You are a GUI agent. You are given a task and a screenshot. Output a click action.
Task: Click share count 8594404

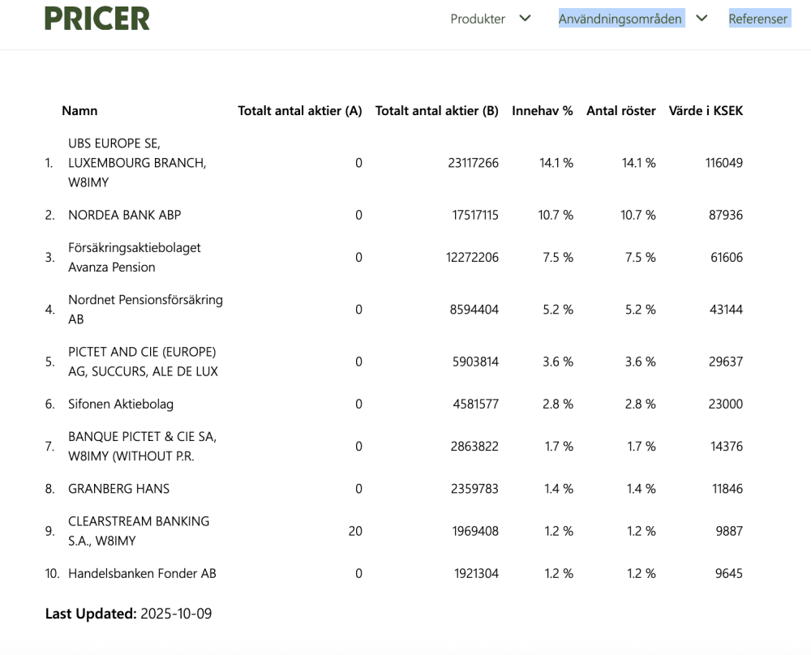point(474,310)
